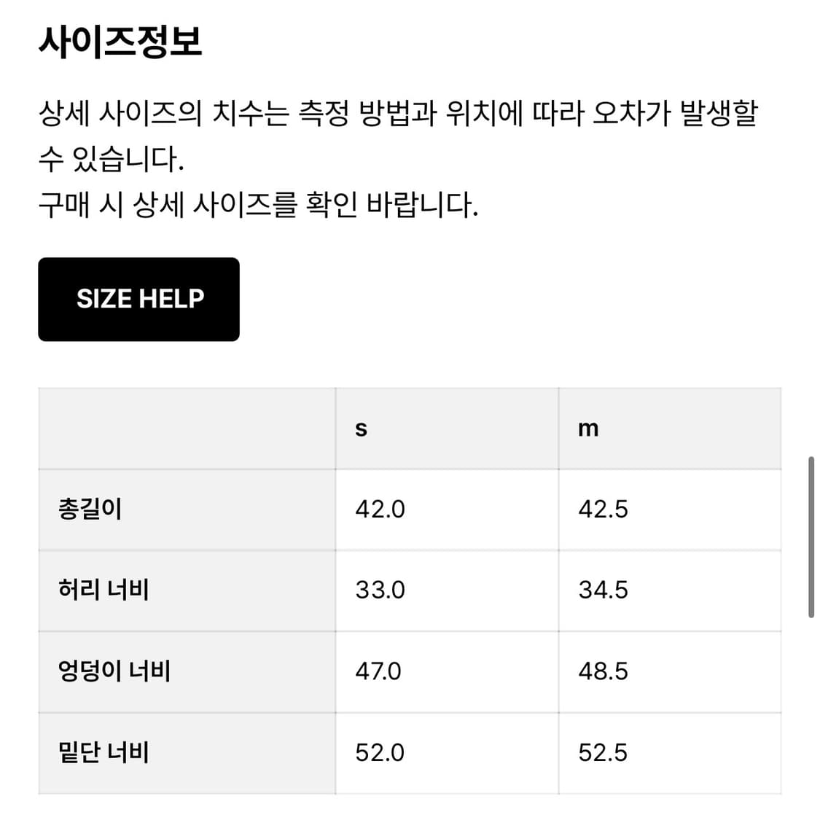Image resolution: width=820 pixels, height=831 pixels.
Task: Select the 42.0 total length cell
Action: [x=380, y=509]
